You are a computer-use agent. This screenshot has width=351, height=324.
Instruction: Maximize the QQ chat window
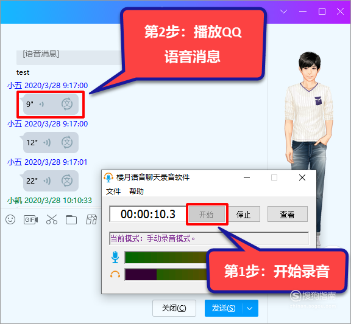point(322,12)
